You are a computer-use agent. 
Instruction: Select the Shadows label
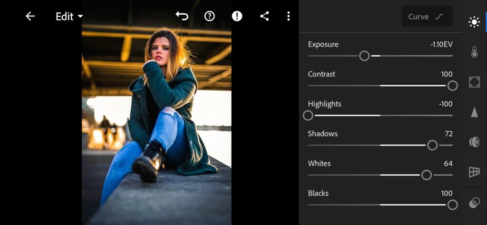[323, 134]
